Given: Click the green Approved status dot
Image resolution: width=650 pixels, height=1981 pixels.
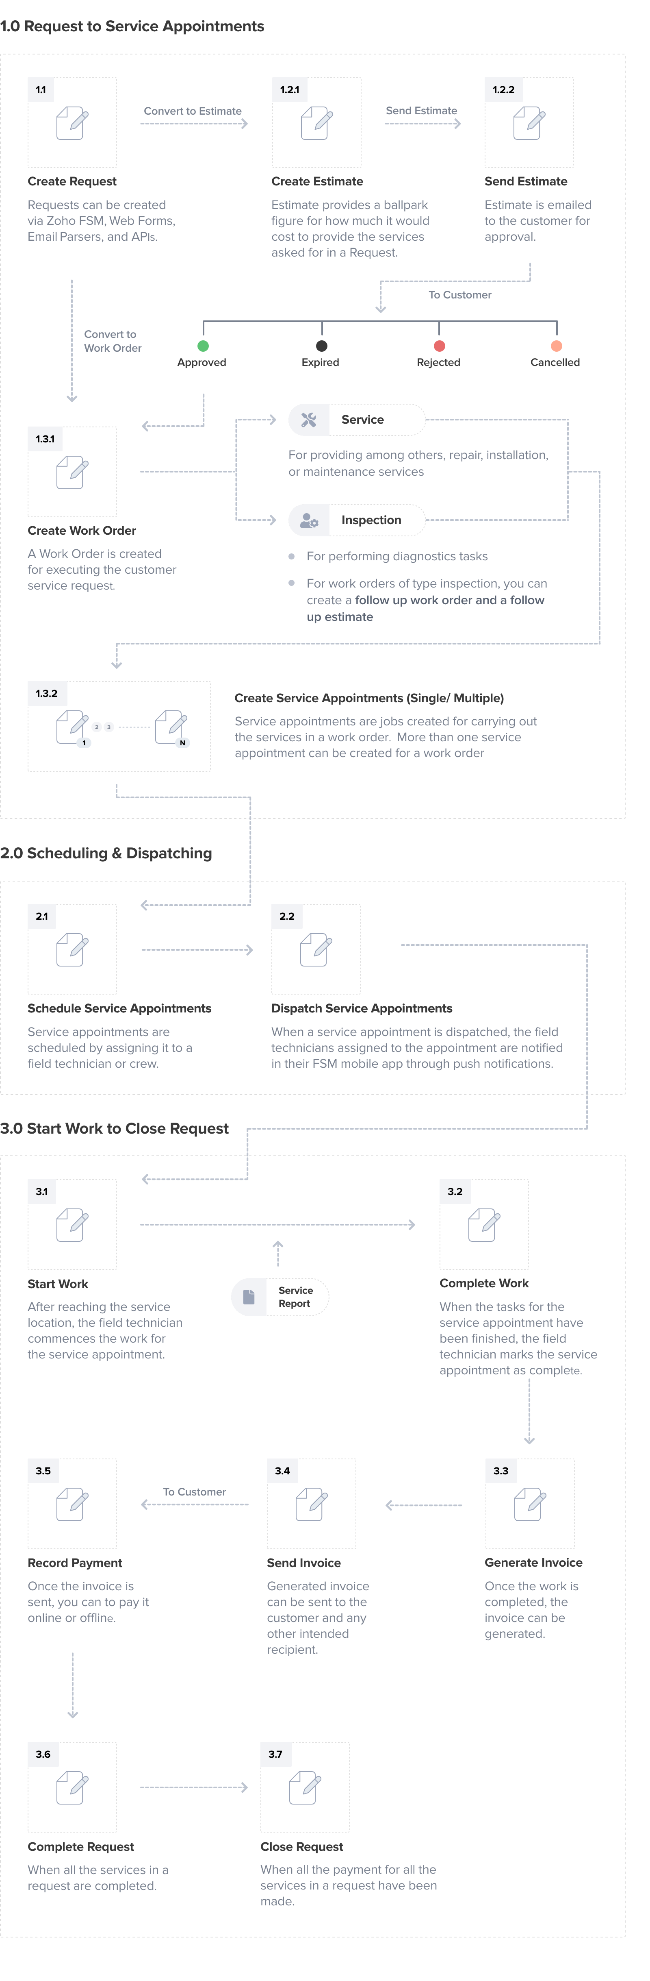Looking at the screenshot, I should (x=203, y=346).
